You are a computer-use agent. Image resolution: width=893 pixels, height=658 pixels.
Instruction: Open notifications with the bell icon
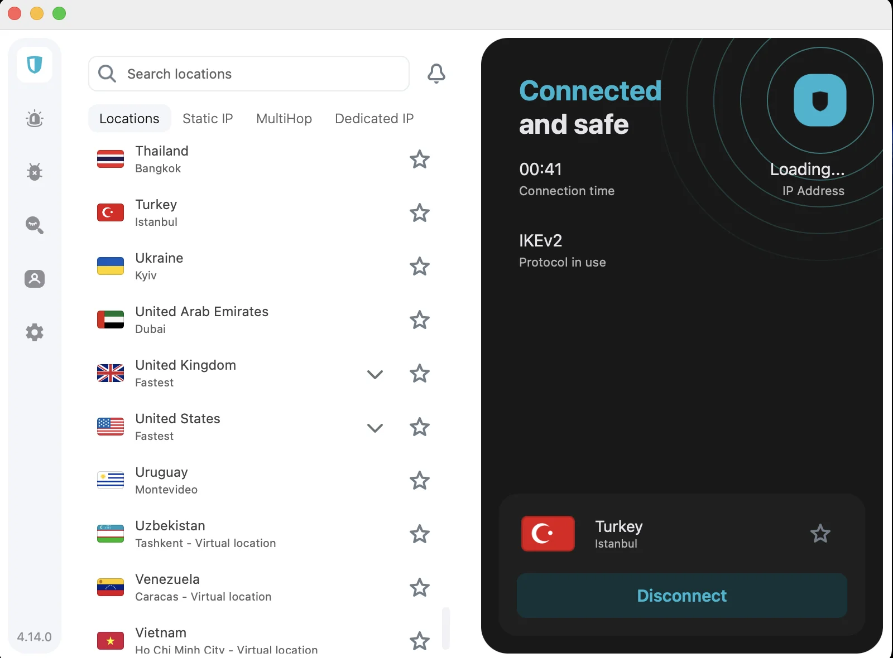[437, 73]
